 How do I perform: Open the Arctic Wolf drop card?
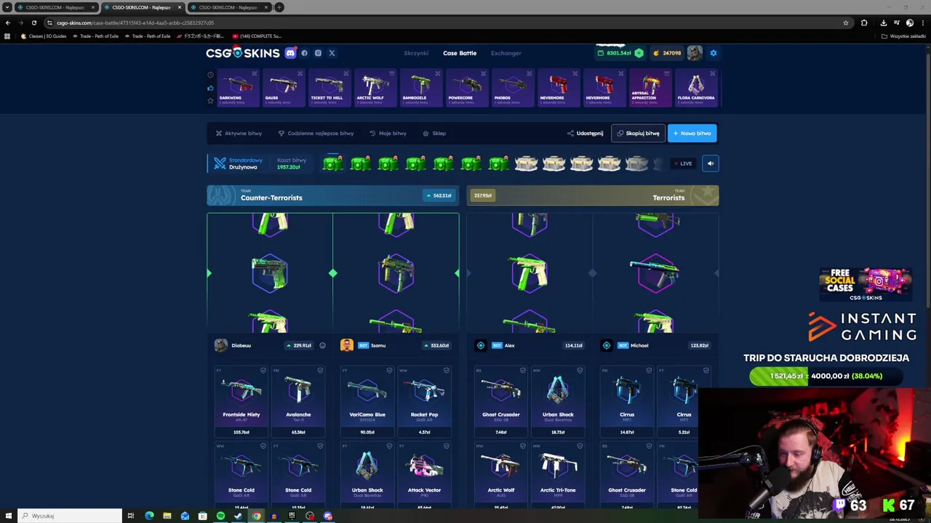[375, 88]
